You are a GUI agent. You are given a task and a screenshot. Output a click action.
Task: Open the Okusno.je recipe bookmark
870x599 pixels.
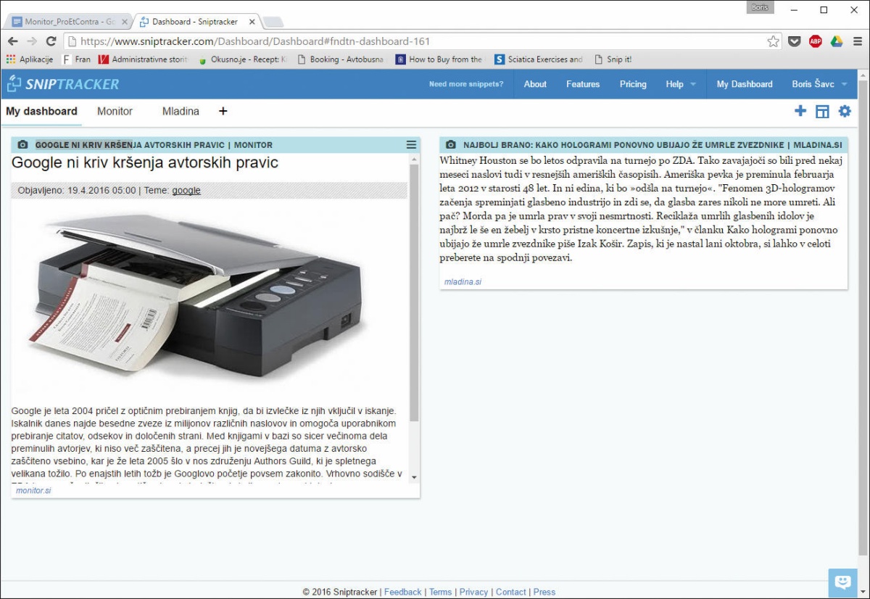(x=243, y=59)
